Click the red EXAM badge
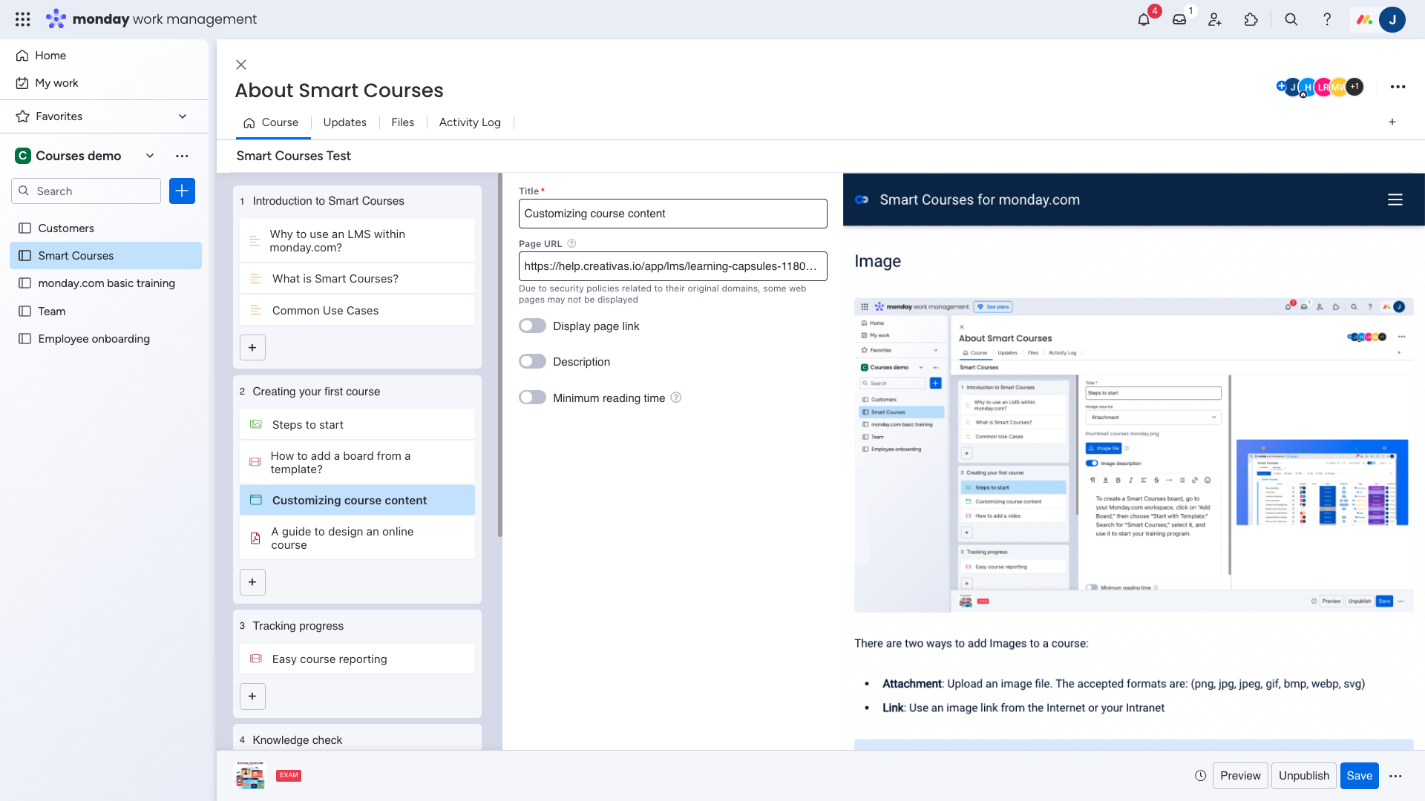The height and width of the screenshot is (801, 1425). pos(289,776)
